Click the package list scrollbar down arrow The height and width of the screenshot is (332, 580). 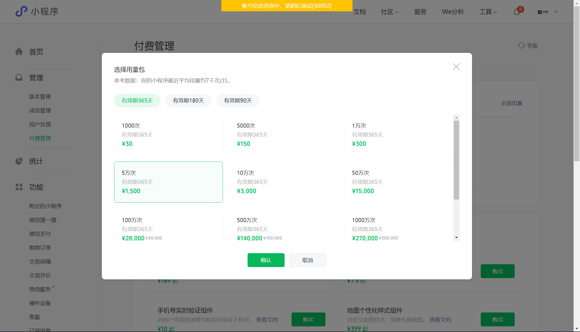coord(456,238)
